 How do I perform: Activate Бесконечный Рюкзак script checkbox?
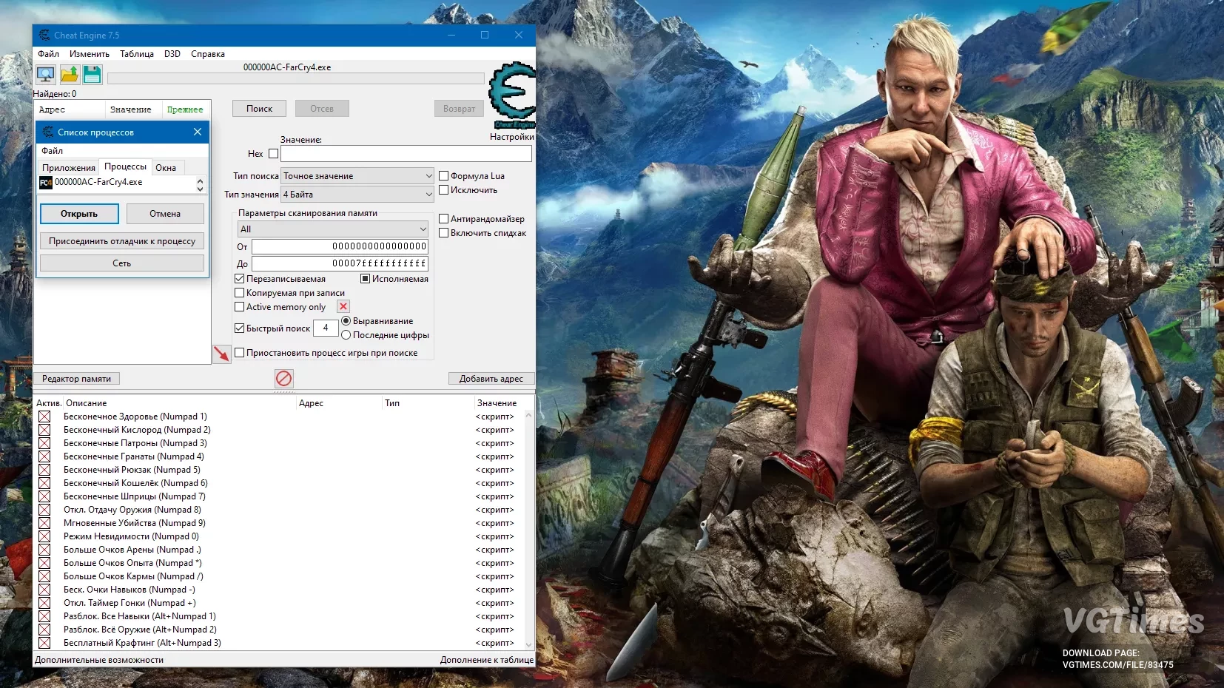[44, 470]
